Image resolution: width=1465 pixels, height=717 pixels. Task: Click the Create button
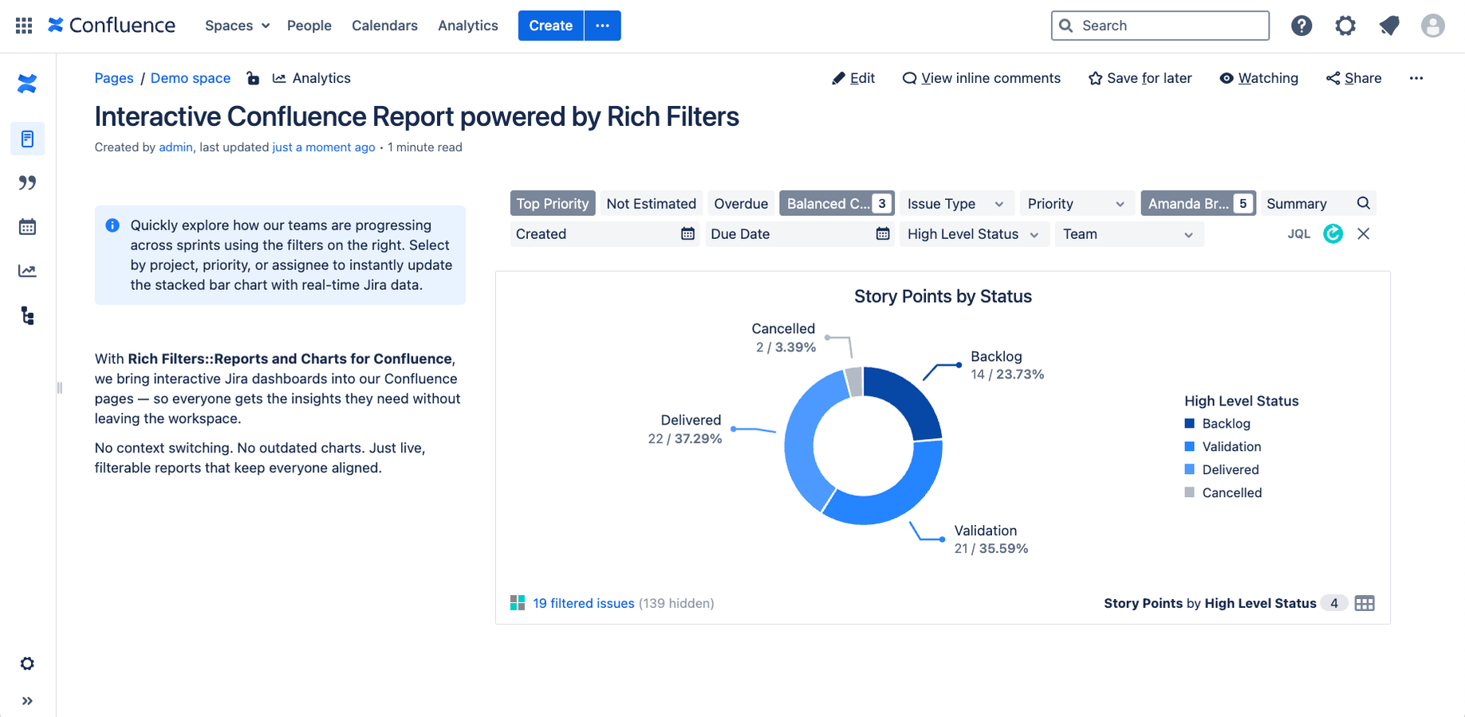551,25
